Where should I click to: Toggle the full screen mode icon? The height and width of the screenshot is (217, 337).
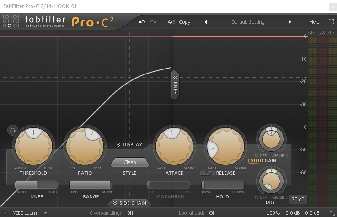click(x=331, y=22)
